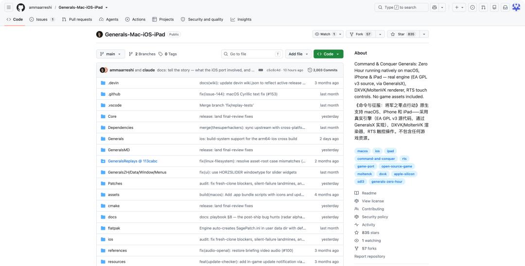The width and height of the screenshot is (525, 266).
Task: Open the hamburger navigation menu
Action: pyautogui.click(x=9, y=7)
